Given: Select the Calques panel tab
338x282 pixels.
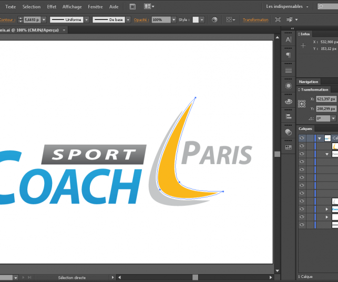Looking at the screenshot, I should coord(305,128).
